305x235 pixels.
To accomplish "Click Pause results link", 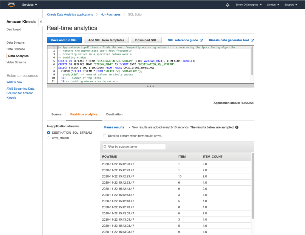I will click(114, 127).
